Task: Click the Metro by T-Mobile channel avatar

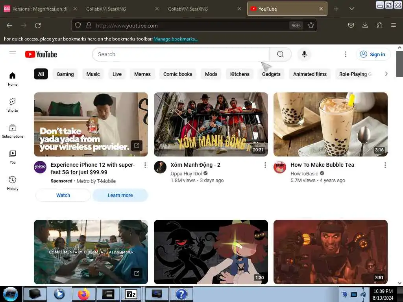Action: pos(40,167)
